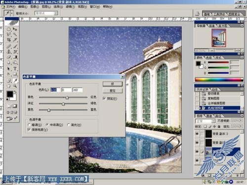Select the Type (T) tool

coord(15,69)
